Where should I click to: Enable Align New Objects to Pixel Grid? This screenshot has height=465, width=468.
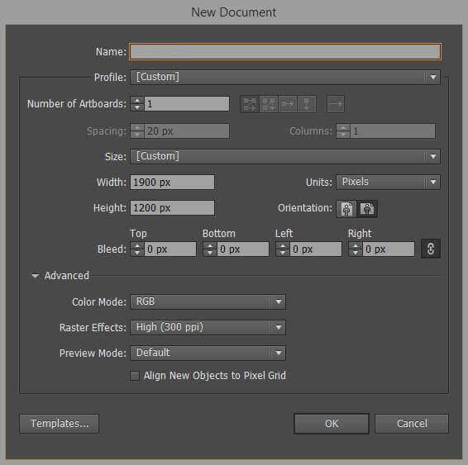coord(135,376)
